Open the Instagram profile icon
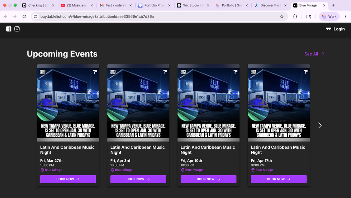Screen dimensions: 351x198 (17, 29)
